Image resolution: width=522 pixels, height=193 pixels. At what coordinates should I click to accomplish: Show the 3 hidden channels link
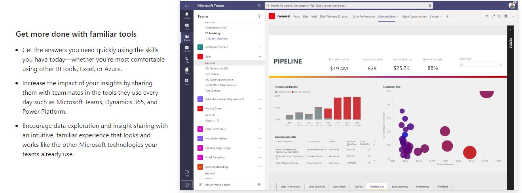point(216,39)
